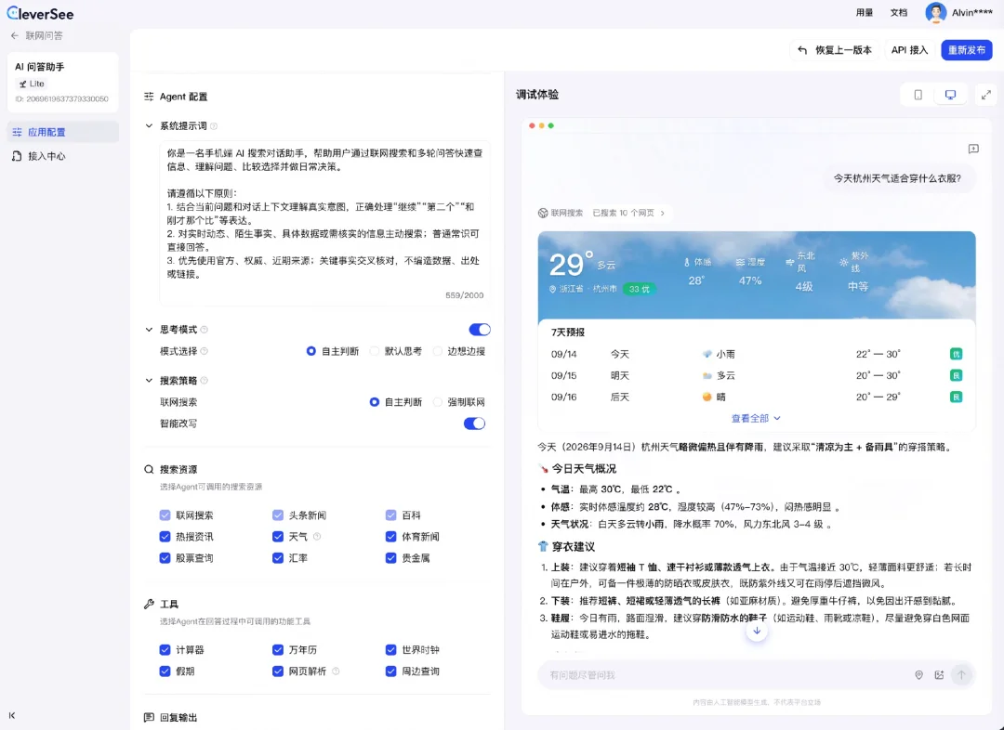Viewport: 1004px width, 730px height.
Task: Expand 查看全部 forecast list
Action: click(756, 419)
